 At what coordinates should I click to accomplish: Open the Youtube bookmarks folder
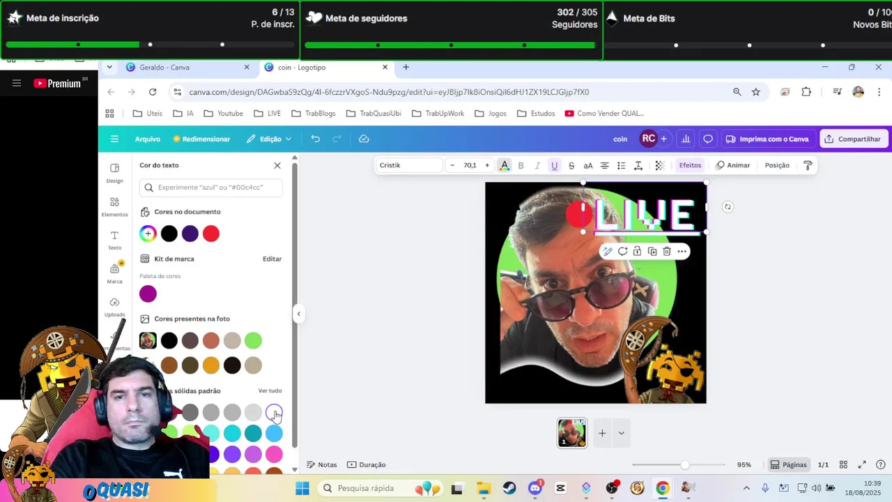pos(224,113)
